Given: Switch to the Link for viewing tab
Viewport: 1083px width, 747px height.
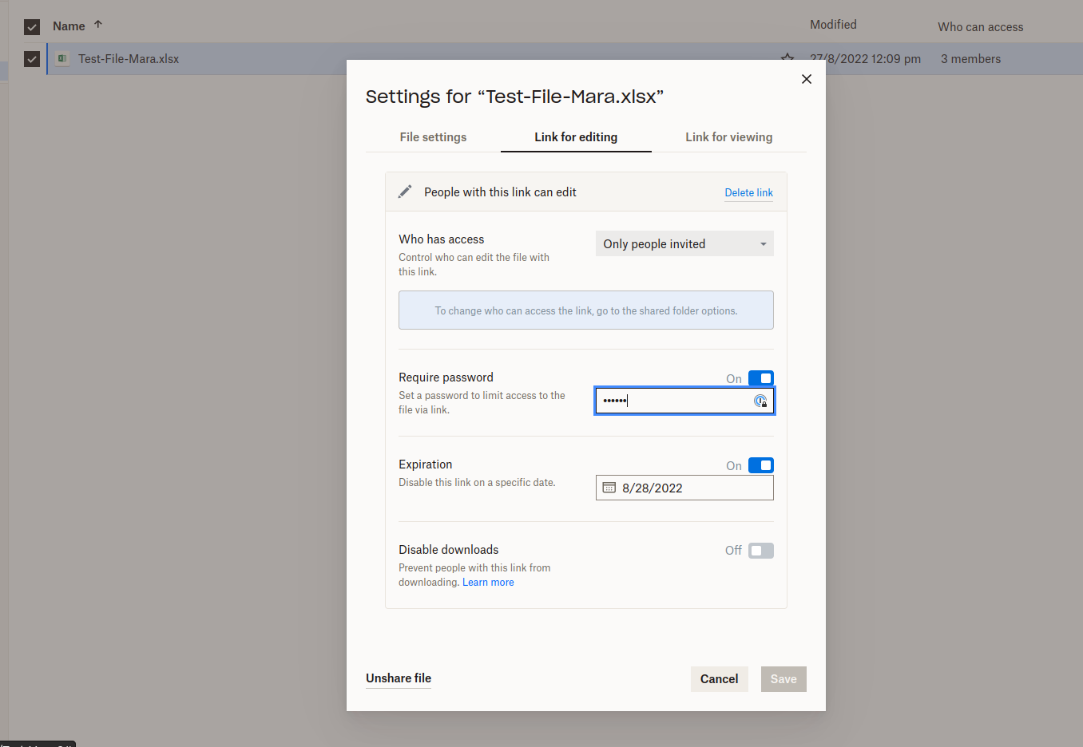Looking at the screenshot, I should [728, 137].
